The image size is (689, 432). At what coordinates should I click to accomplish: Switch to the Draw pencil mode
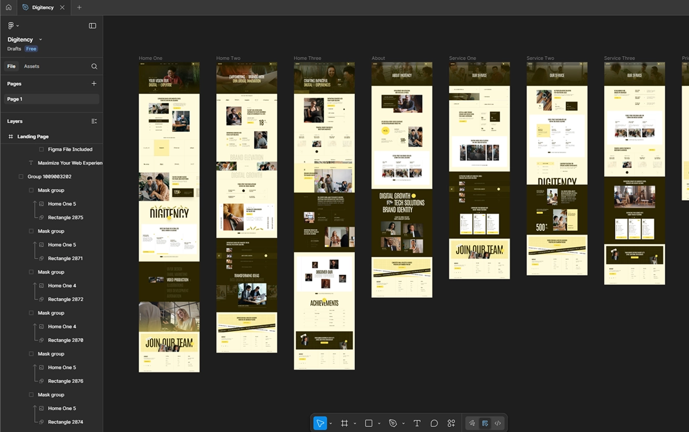tap(472, 423)
